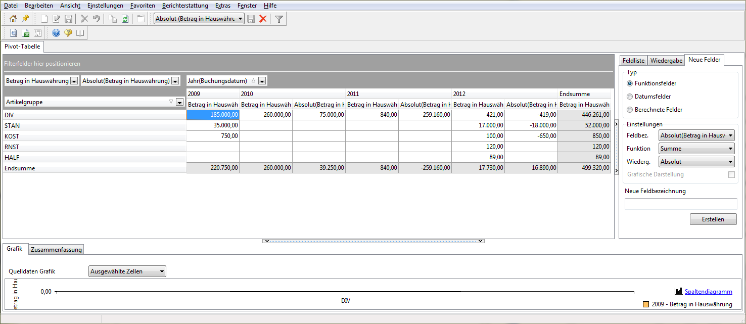This screenshot has width=746, height=324.
Task: Open the Datei menu
Action: coord(11,6)
